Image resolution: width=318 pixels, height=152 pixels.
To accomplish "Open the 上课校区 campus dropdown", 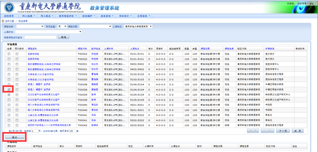I will click(x=138, y=26).
